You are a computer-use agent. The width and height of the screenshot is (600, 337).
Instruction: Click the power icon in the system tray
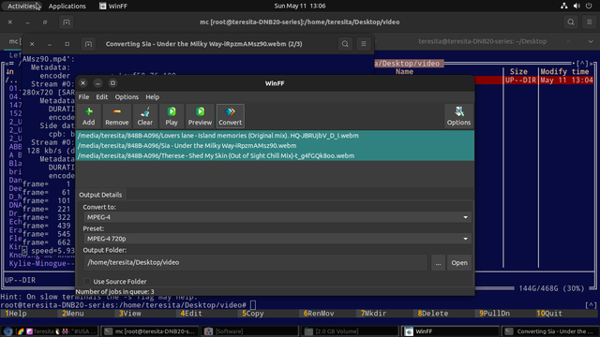(589, 6)
